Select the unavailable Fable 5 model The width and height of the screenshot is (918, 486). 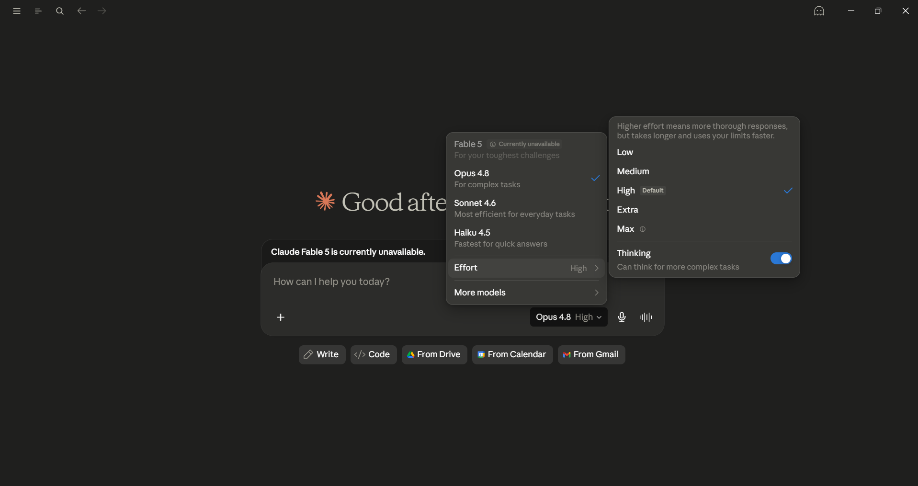tap(526, 149)
